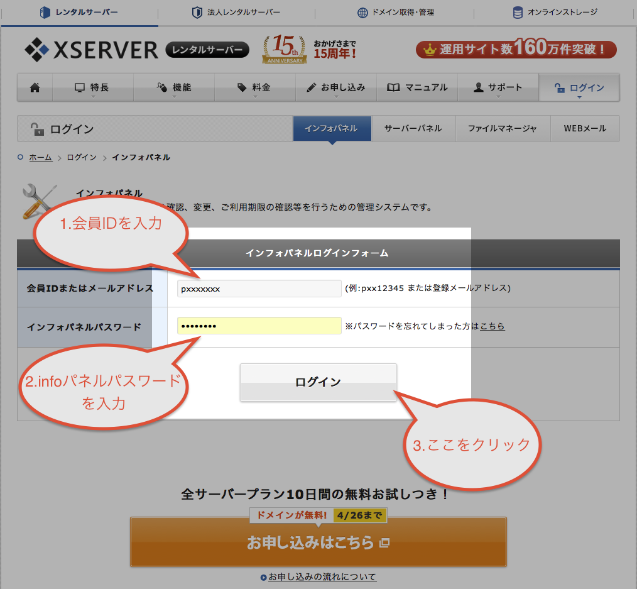Click the blue arrow icon before お申し込みの流れ
The height and width of the screenshot is (589, 637).
coord(264,577)
